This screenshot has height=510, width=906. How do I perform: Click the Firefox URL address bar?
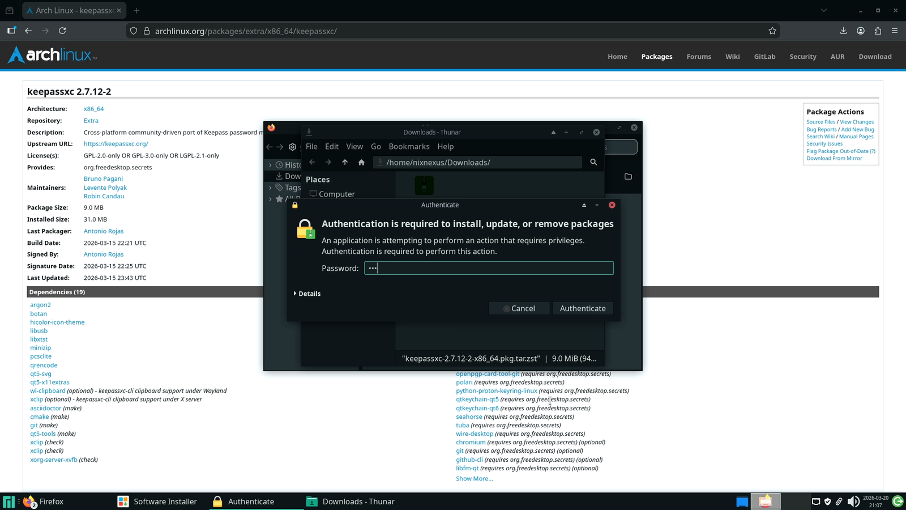453,31
